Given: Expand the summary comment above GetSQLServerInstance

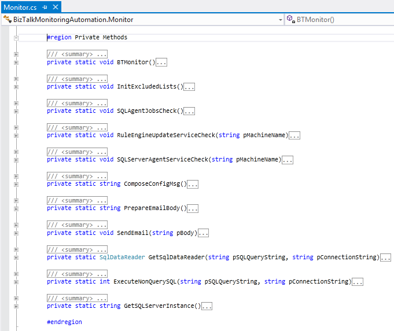Looking at the screenshot, I should (x=16, y=299).
